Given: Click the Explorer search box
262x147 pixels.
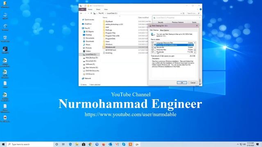Looking at the screenshot, I should click(x=193, y=13).
